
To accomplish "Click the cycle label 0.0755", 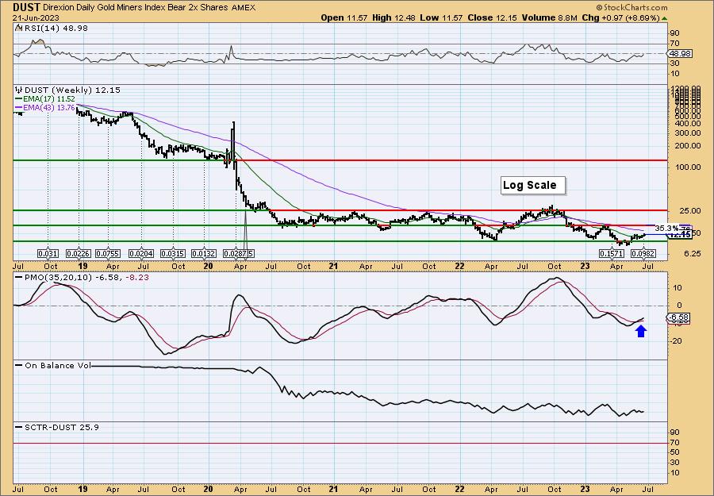I will coord(109,253).
